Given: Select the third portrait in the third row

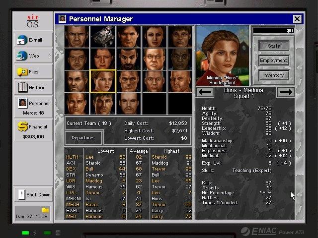Looking at the screenshot, I should coord(129,81).
